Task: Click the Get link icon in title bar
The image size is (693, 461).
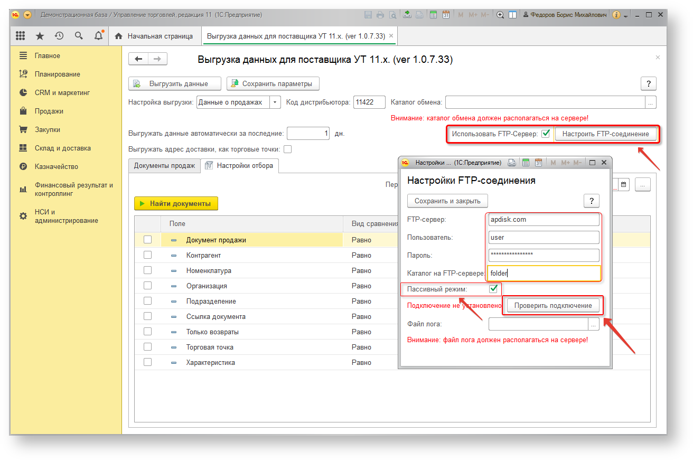Action: click(x=407, y=15)
